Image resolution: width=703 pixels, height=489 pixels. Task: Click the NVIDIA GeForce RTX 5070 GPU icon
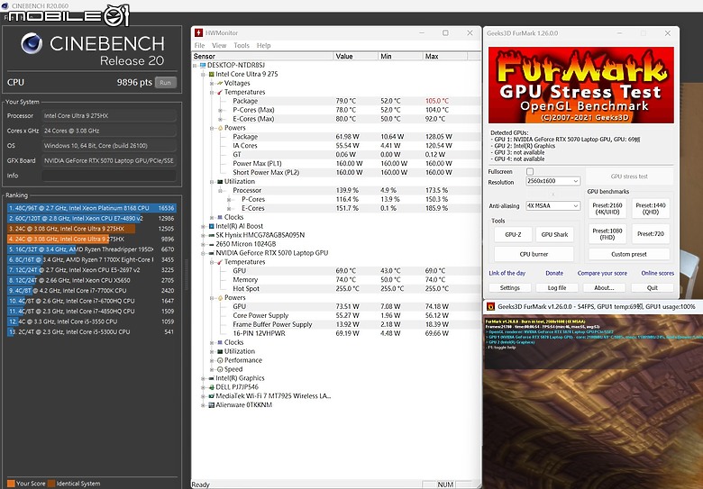pos(211,253)
